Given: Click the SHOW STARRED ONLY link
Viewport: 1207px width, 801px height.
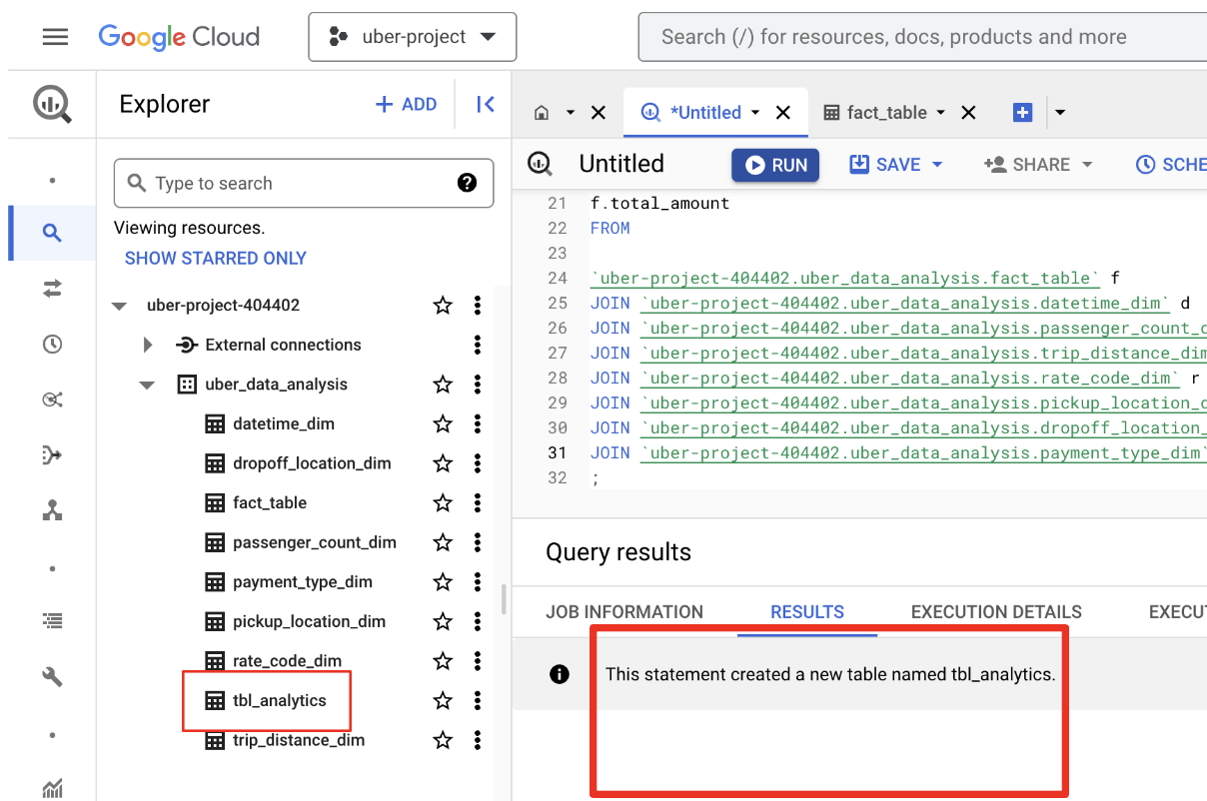Looking at the screenshot, I should point(215,258).
